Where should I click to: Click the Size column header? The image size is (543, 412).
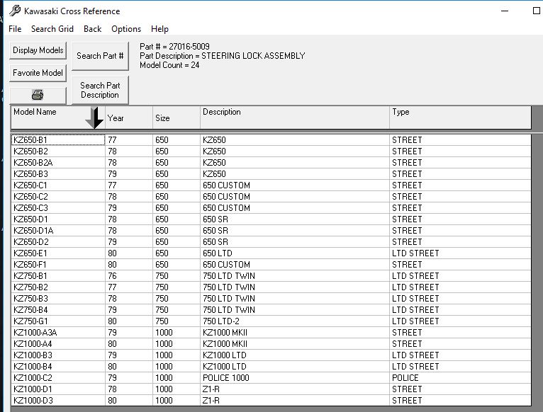coord(176,118)
